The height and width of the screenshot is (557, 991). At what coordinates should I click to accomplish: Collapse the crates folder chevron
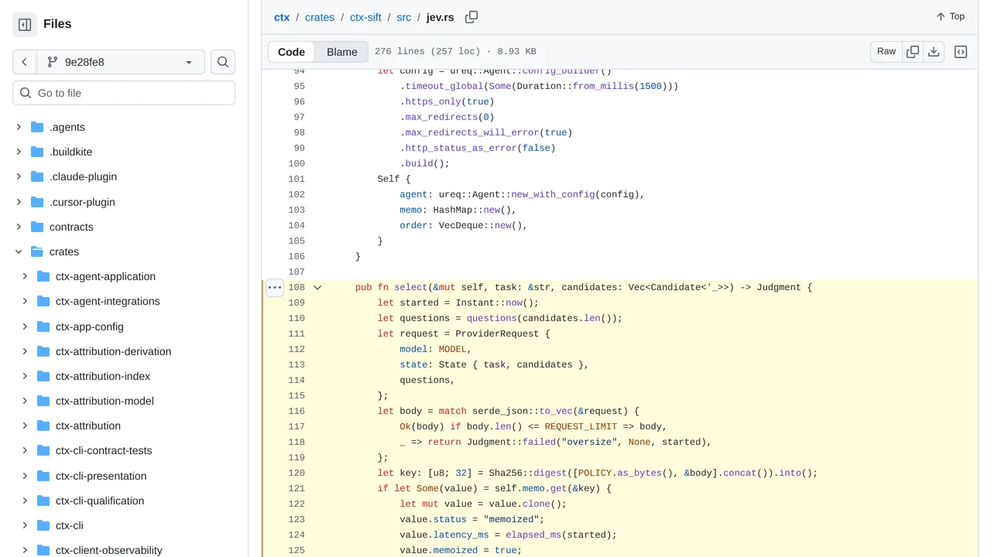point(19,251)
